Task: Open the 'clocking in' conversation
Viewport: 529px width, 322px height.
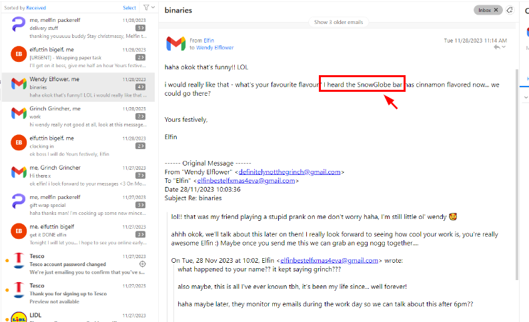Action: point(78,146)
